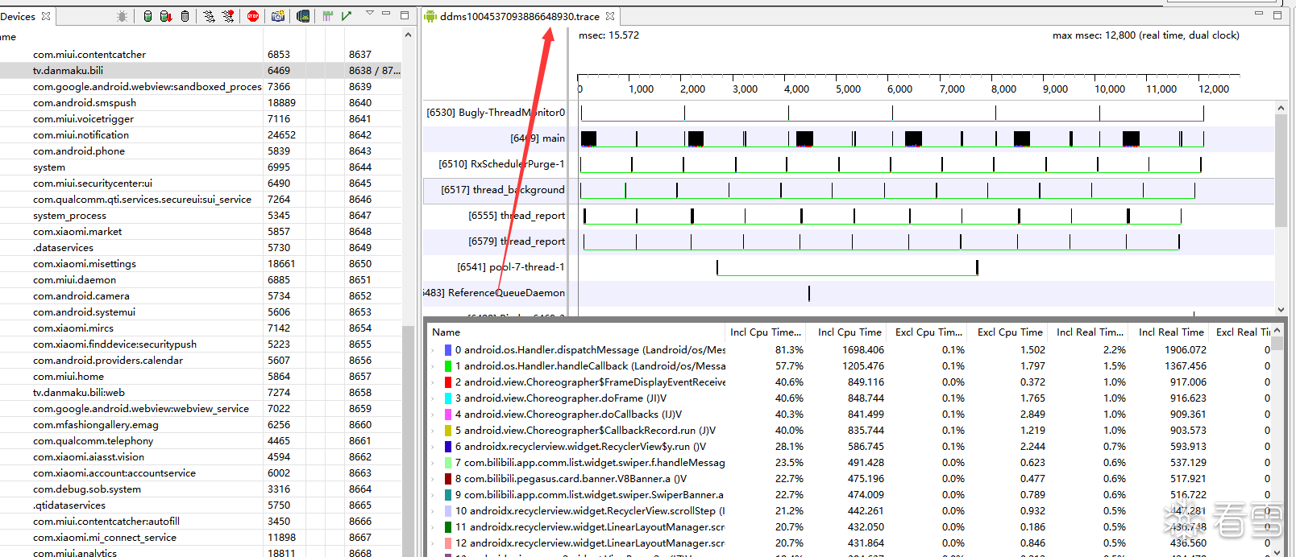Expand row 8 V8Banner.a
Screen dimensions: 1296x557
click(x=434, y=479)
